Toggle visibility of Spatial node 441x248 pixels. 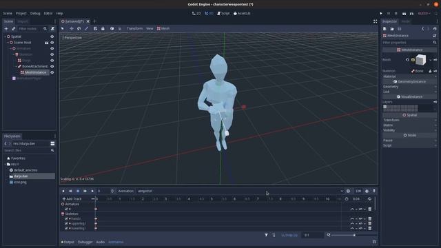52,37
